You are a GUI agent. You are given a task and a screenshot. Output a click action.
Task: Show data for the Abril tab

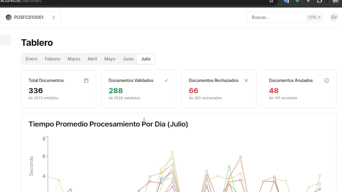click(x=92, y=59)
